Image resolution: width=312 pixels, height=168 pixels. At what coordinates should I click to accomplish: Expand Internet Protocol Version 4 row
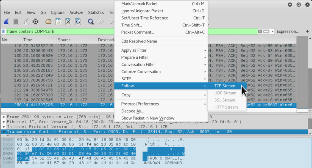click(4, 127)
